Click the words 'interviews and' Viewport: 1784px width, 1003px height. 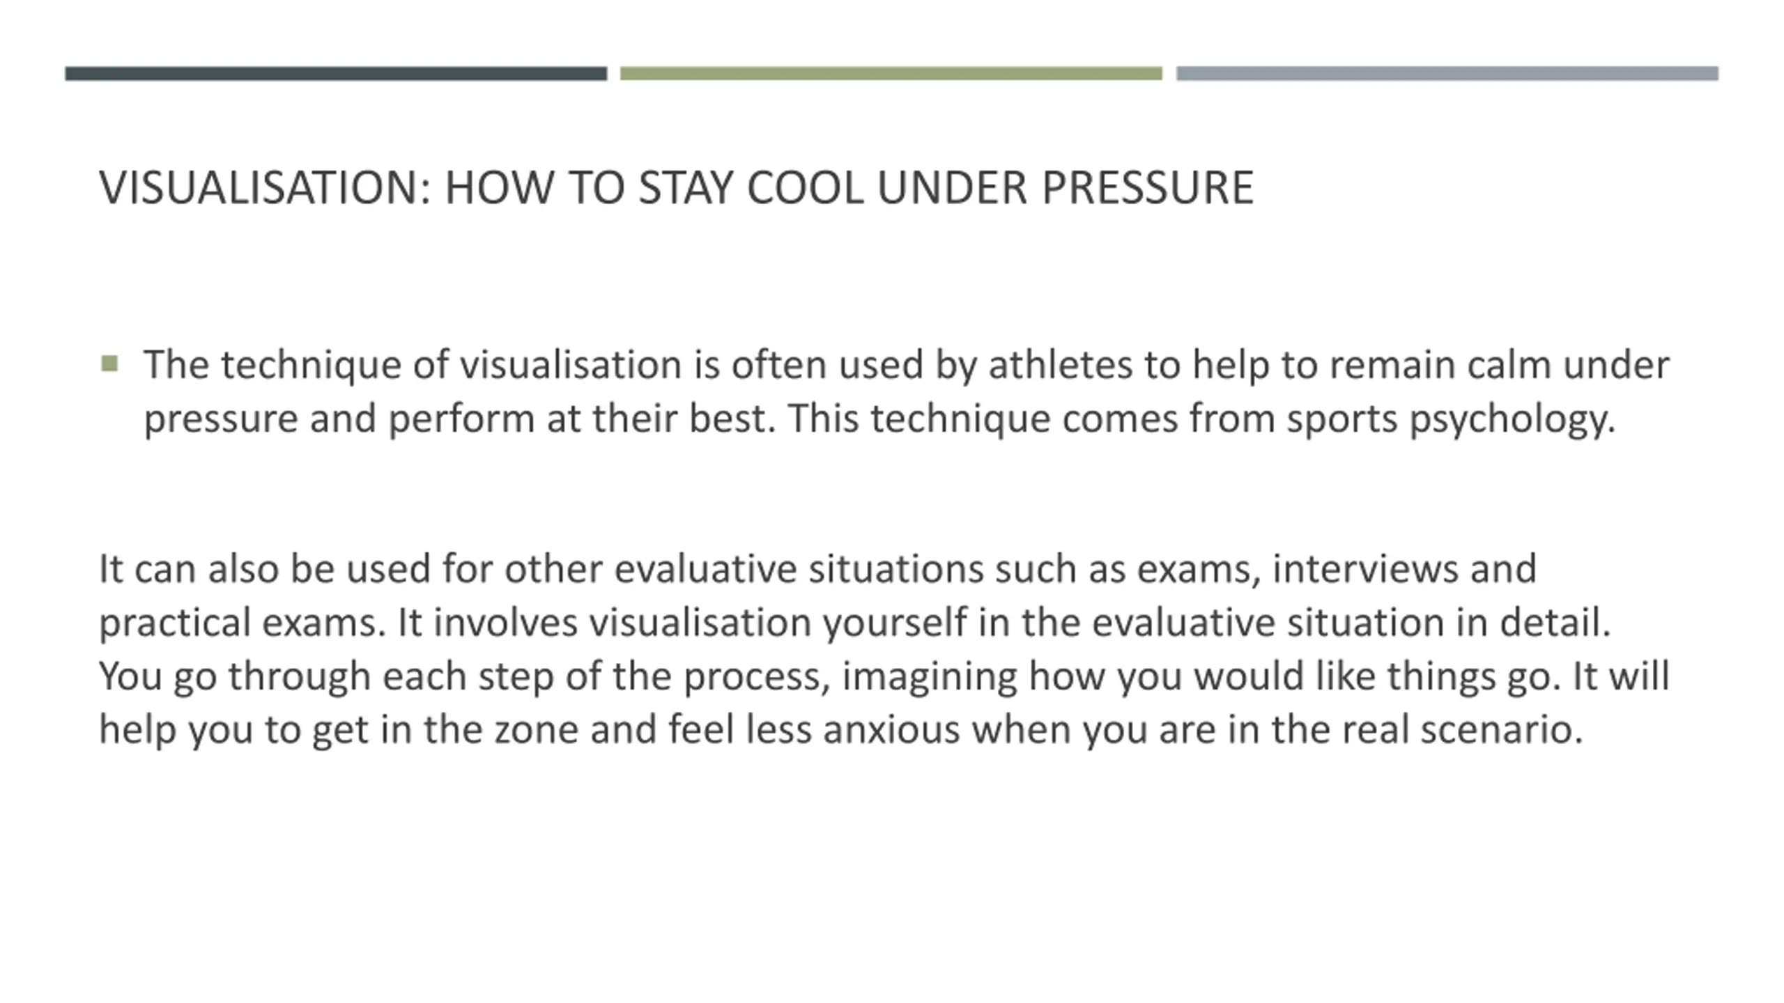coord(1404,569)
